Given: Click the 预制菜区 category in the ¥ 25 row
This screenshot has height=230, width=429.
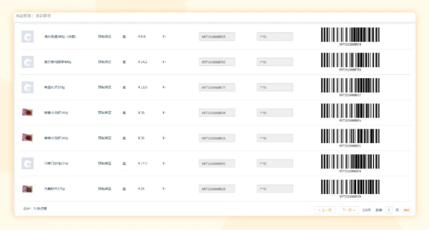Looking at the screenshot, I should (x=104, y=189).
